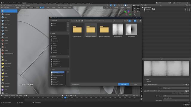Image resolution: width=191 pixels, height=107 pixels.
Task: Toggle Collection visibility eye in outliner
Action: [187, 9]
